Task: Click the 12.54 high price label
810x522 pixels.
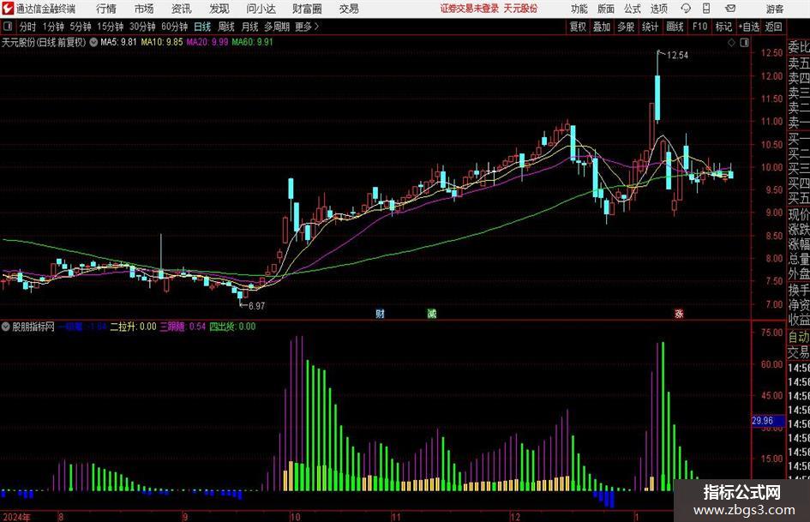Action: tap(678, 55)
